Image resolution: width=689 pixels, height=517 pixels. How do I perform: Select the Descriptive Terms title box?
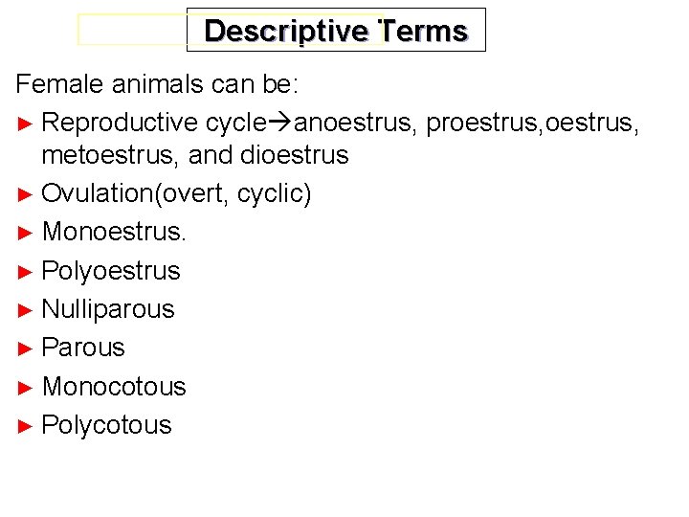point(336,30)
